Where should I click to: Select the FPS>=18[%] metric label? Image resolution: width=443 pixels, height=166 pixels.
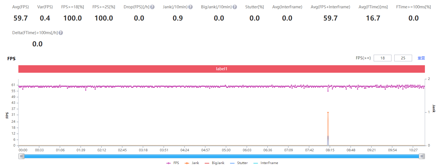click(73, 7)
